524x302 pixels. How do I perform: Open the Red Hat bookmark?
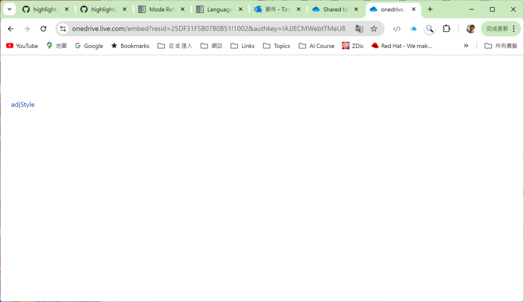pos(402,45)
